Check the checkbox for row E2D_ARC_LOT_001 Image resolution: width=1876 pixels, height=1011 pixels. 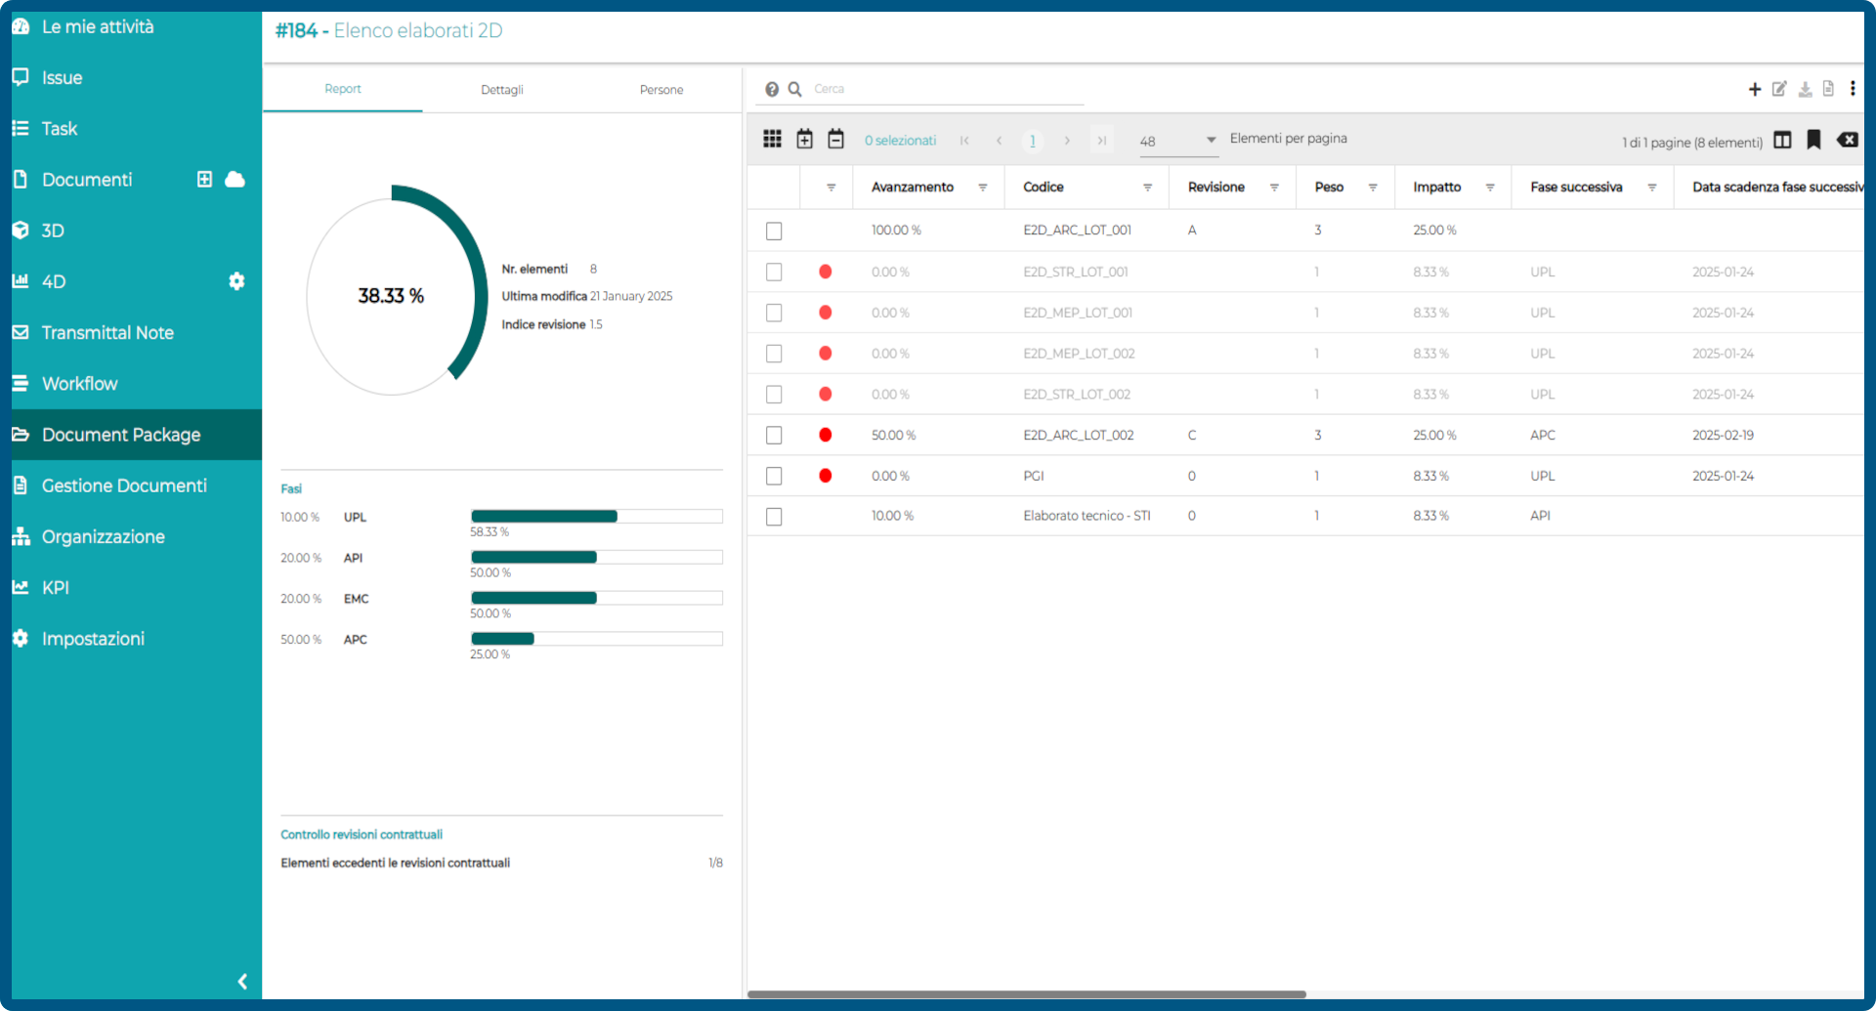pos(774,231)
